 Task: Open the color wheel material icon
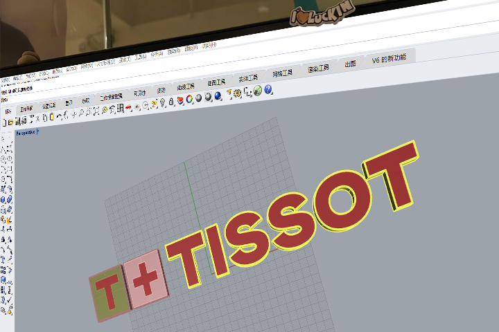tap(189, 99)
